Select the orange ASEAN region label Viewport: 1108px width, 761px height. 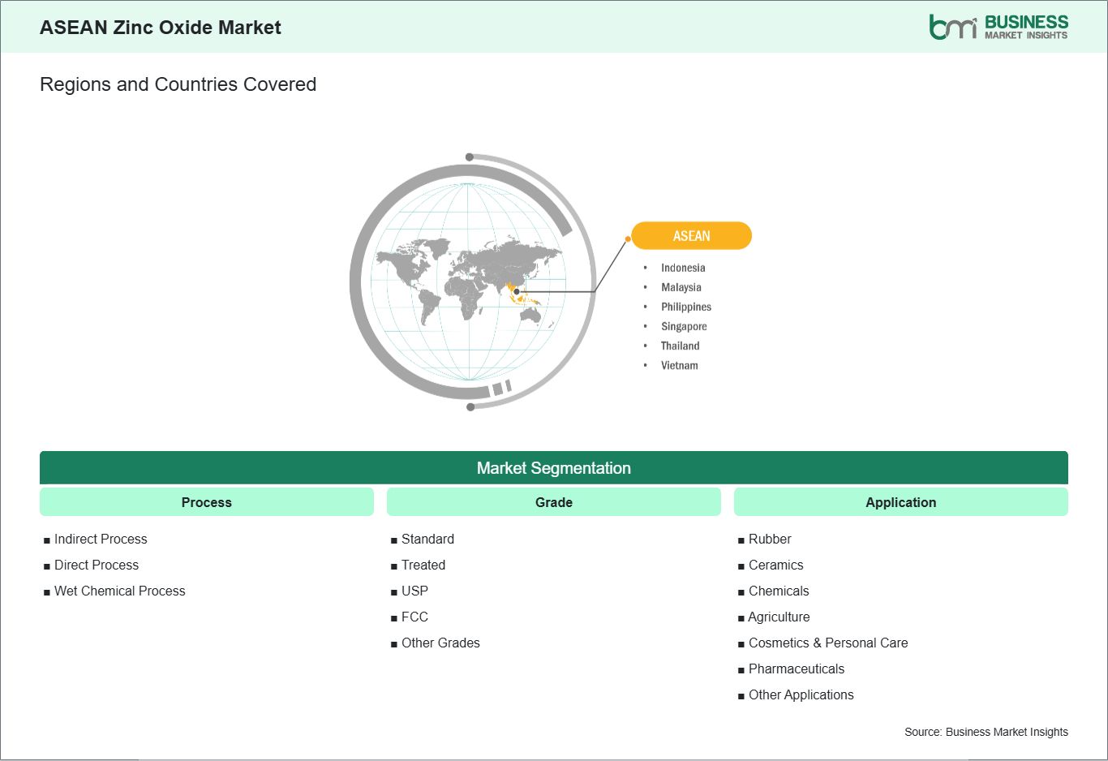pos(691,236)
